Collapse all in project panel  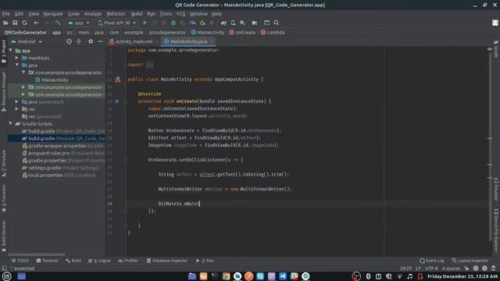click(x=78, y=41)
